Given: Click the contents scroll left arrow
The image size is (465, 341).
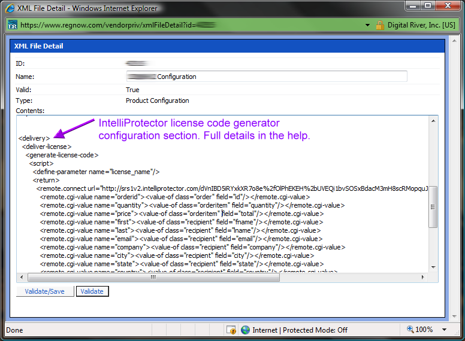Looking at the screenshot, I should [22, 278].
